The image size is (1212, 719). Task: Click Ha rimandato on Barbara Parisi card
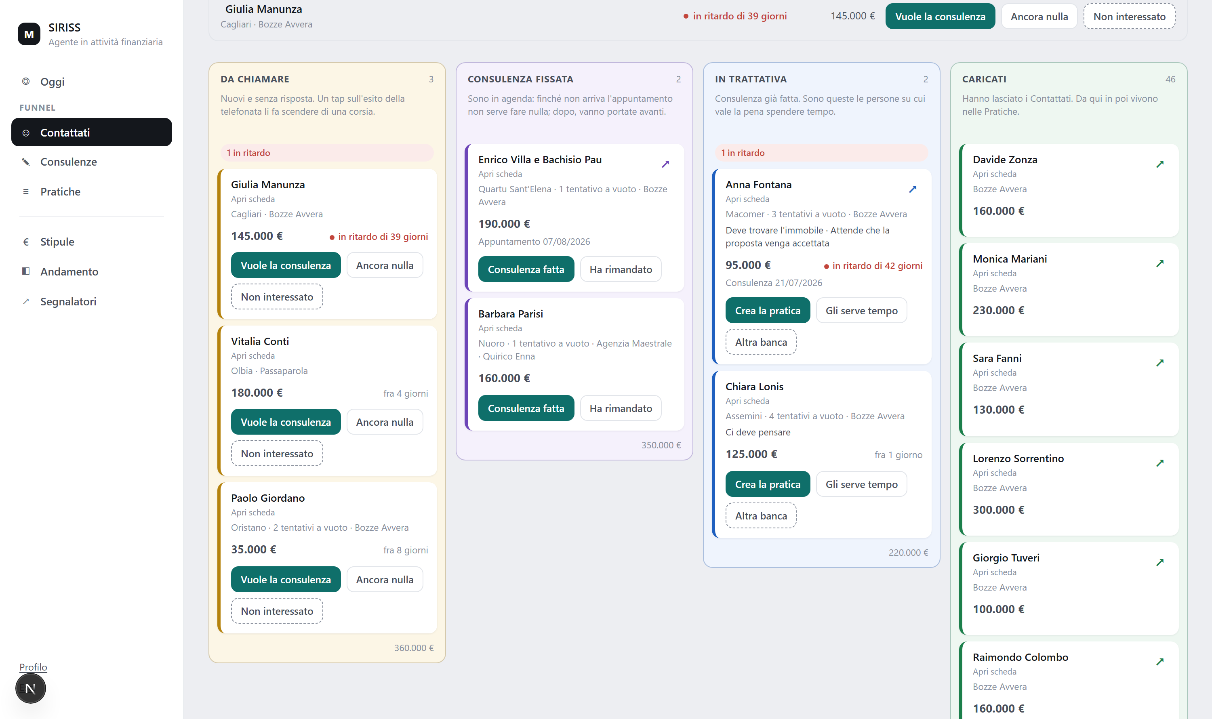pyautogui.click(x=620, y=408)
